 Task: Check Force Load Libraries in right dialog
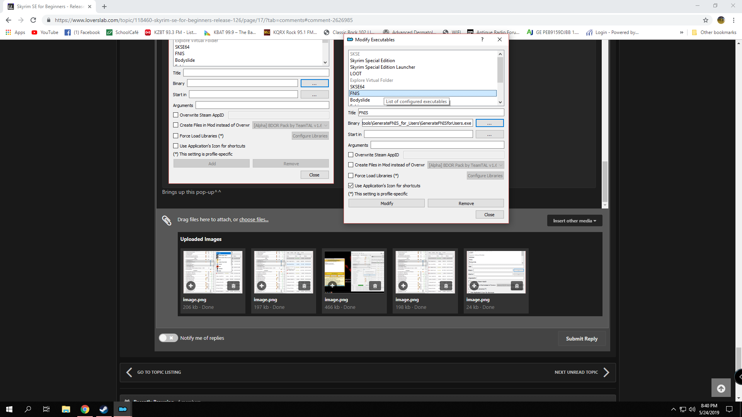[351, 176]
